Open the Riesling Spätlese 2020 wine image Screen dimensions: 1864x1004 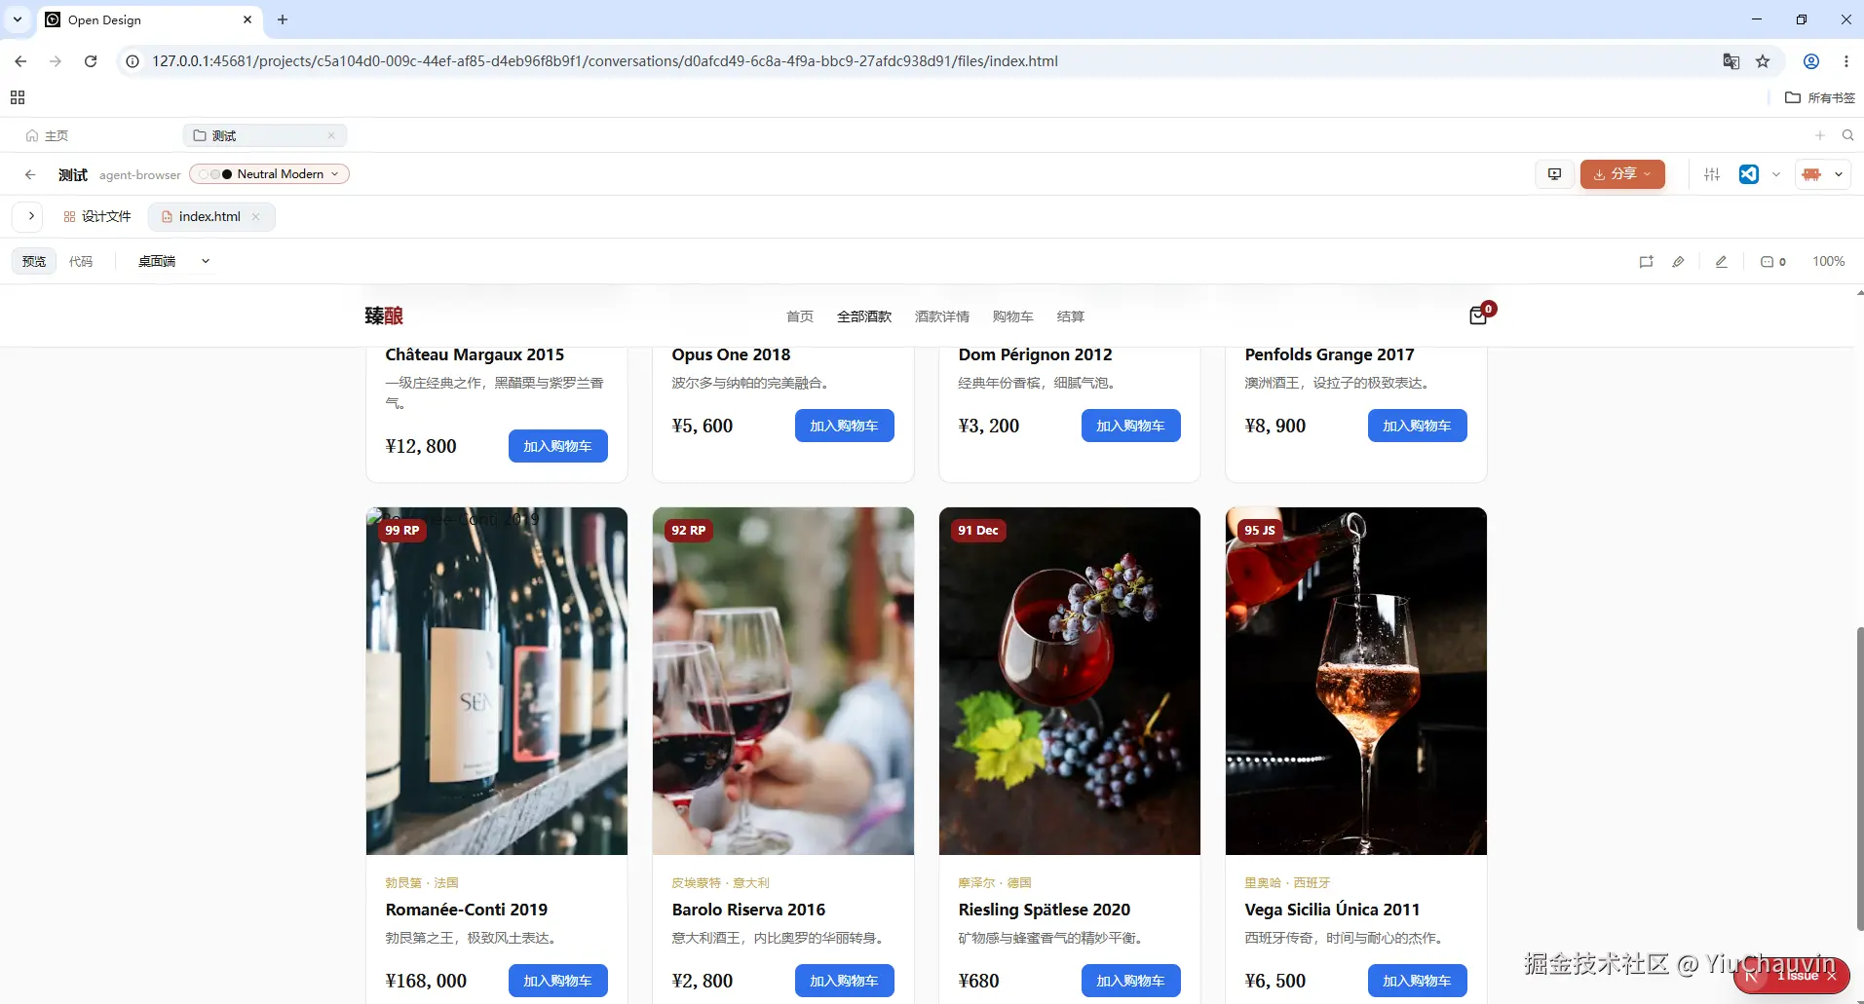coord(1070,681)
